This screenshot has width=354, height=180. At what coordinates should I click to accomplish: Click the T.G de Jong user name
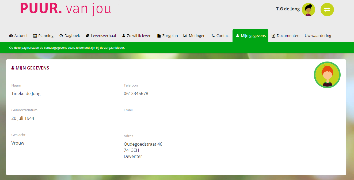pyautogui.click(x=288, y=9)
